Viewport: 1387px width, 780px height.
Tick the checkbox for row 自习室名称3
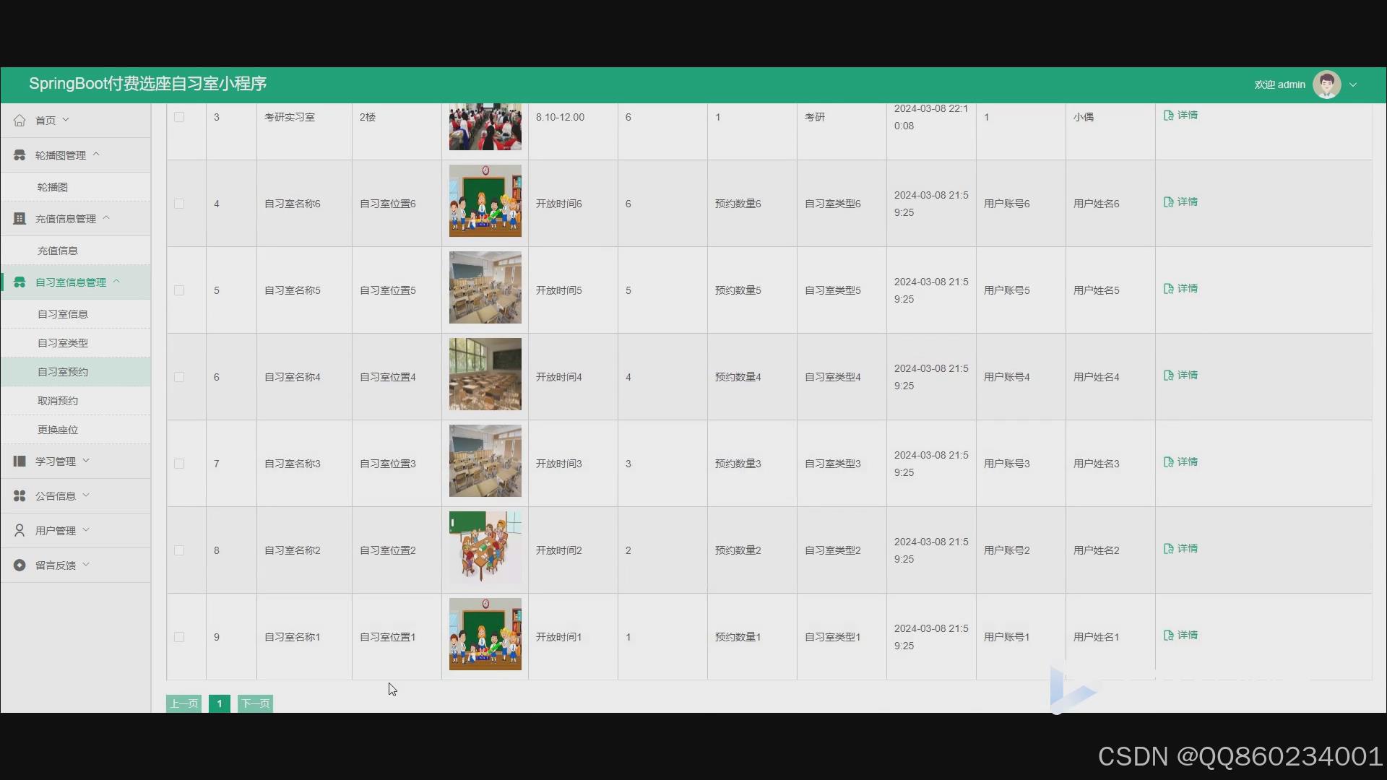[x=179, y=464]
